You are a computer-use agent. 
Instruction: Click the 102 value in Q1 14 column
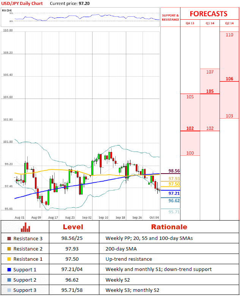coord(210,128)
